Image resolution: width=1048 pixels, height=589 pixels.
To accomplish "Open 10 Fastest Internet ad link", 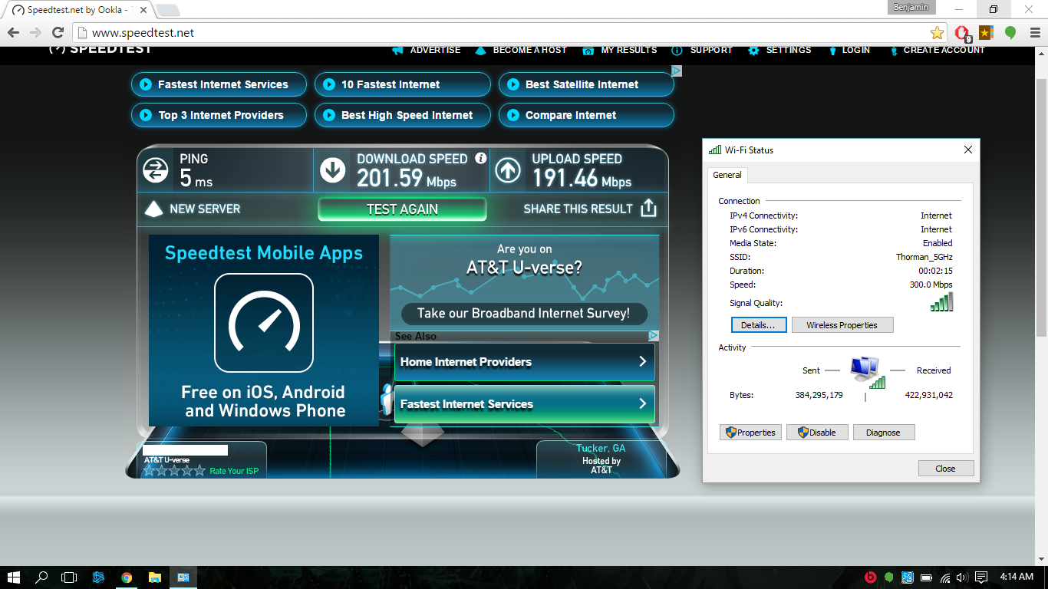I will 403,84.
